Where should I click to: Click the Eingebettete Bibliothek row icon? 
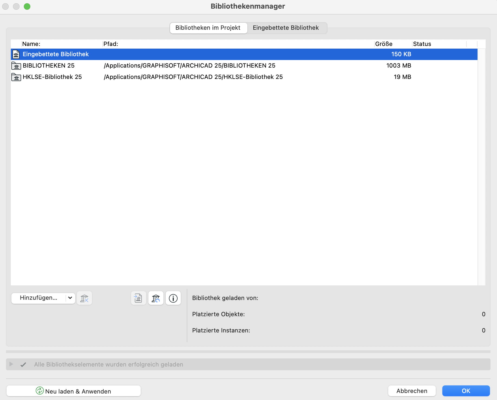(16, 54)
